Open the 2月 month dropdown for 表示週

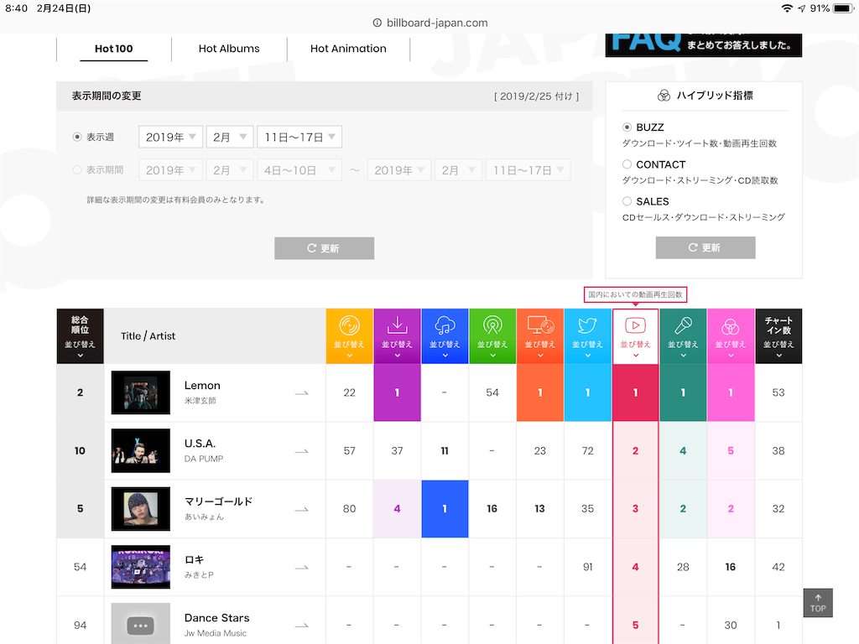230,137
